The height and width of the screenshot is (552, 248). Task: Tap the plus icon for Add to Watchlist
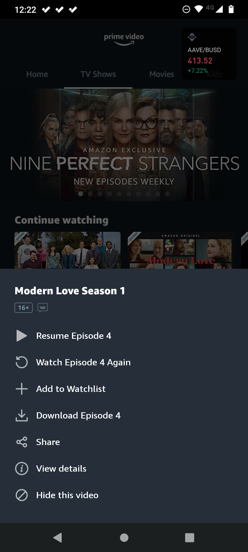tap(21, 389)
